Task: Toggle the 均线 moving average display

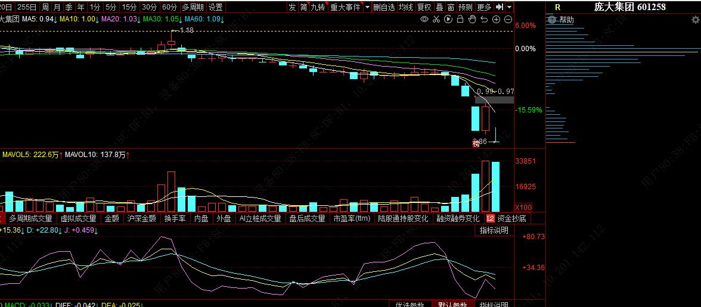Action: pos(406,7)
